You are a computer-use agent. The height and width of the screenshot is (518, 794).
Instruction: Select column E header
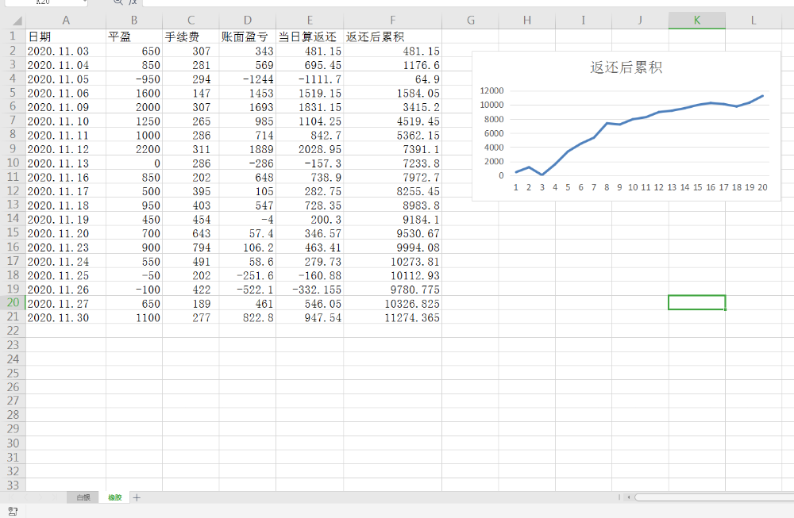pos(310,21)
